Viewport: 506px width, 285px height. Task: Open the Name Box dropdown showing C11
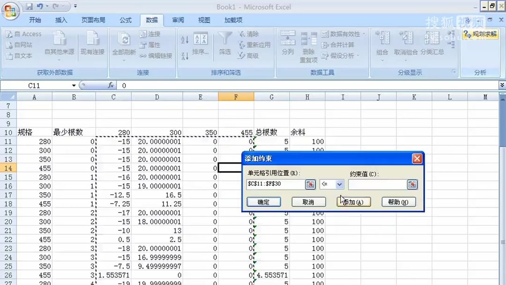(x=74, y=85)
